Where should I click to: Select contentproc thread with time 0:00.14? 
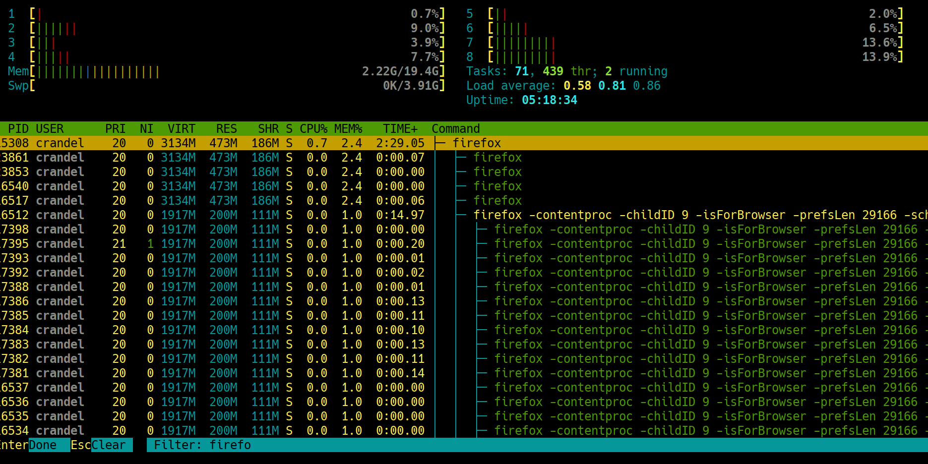click(x=464, y=373)
